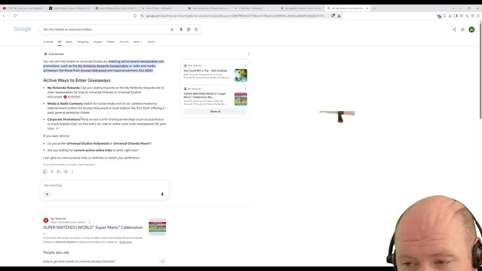Share the AI Overview response
The height and width of the screenshot is (271, 482).
tap(52, 172)
